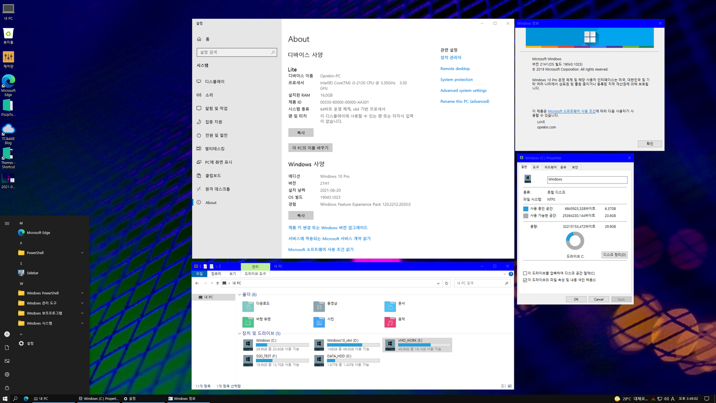Expand the PowerShell folder in Start menu

(x=82, y=253)
